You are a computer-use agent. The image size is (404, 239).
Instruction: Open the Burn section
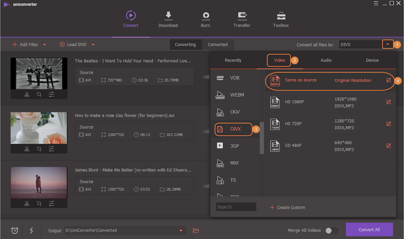[x=205, y=19]
